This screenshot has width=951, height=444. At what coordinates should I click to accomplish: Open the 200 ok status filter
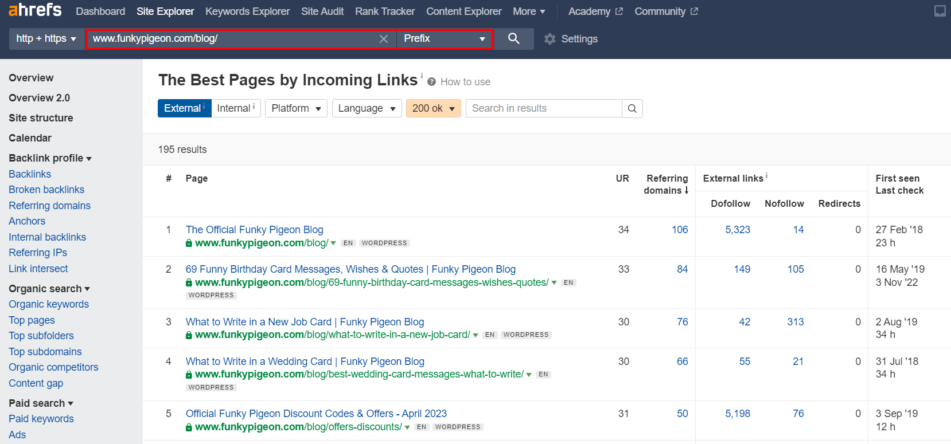click(434, 108)
